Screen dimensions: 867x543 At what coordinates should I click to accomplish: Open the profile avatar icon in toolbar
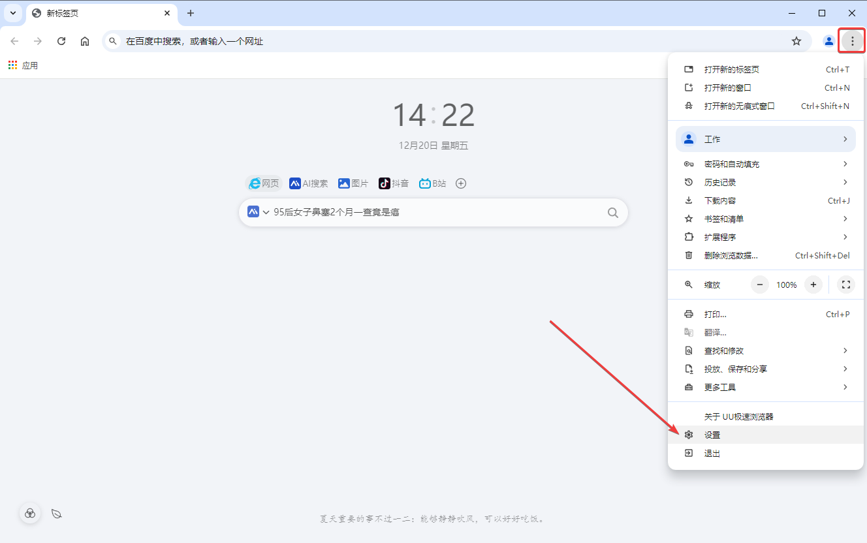[828, 41]
